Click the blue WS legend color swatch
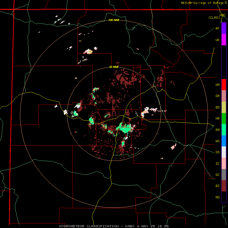The image size is (228, 228). click(224, 141)
